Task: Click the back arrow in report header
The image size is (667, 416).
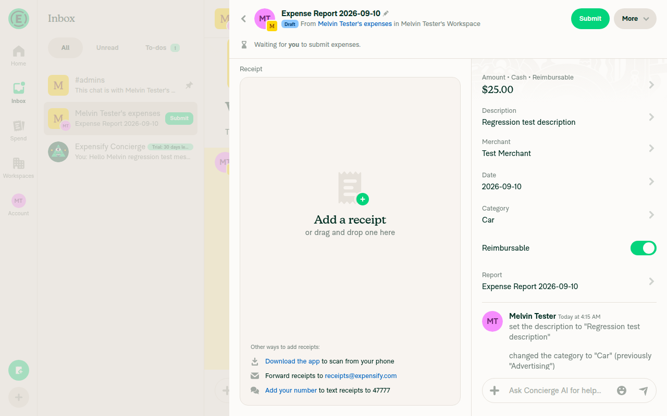Action: pyautogui.click(x=243, y=19)
